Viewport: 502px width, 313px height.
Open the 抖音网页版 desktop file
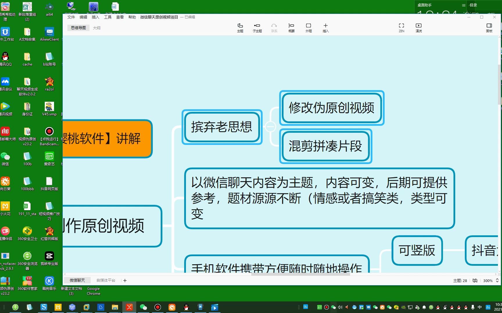[x=49, y=184]
